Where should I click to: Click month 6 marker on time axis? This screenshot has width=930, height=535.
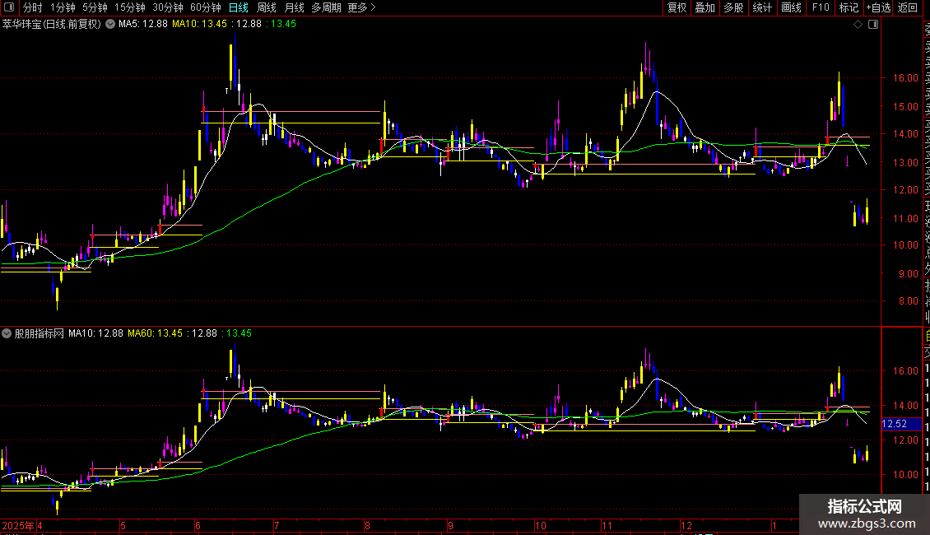[198, 526]
